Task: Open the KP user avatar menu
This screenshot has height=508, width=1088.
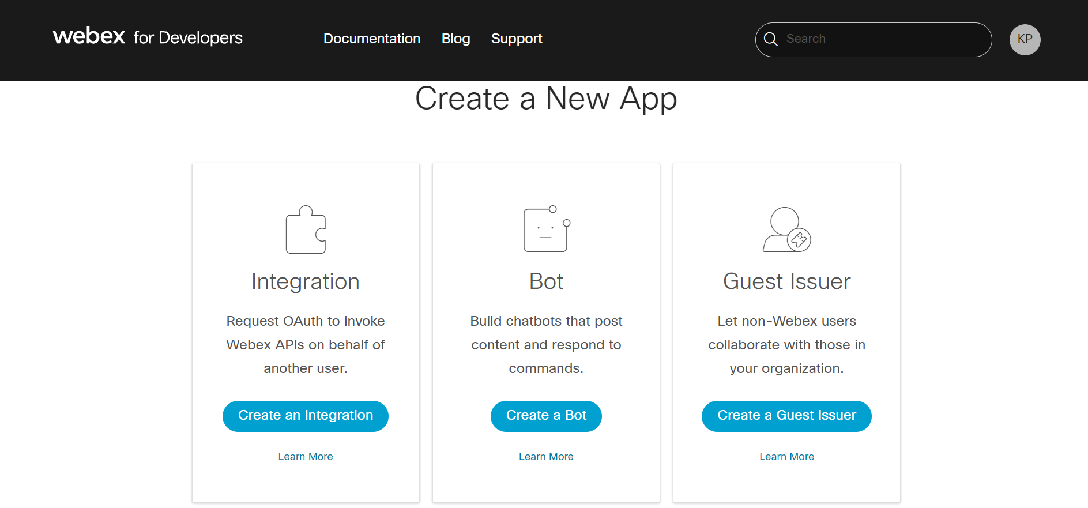Action: pyautogui.click(x=1025, y=40)
